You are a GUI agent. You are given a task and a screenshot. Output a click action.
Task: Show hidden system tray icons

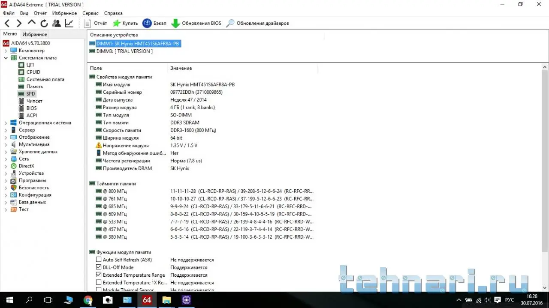click(x=459, y=300)
